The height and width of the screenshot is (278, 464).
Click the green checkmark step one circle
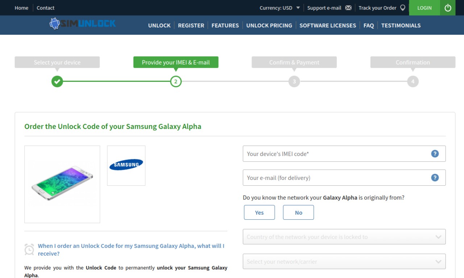(x=57, y=81)
